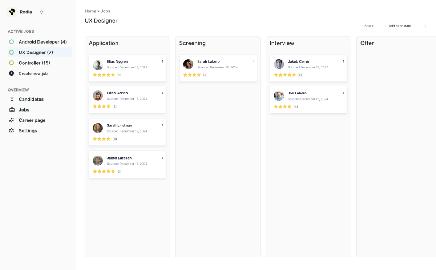The image size is (436, 270).
Task: Click Sarah Lindman's profile photo
Action: pos(98,128)
